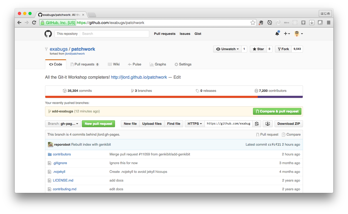Bookmark the page with the star icon
348x214 pixels.
[x=253, y=23]
